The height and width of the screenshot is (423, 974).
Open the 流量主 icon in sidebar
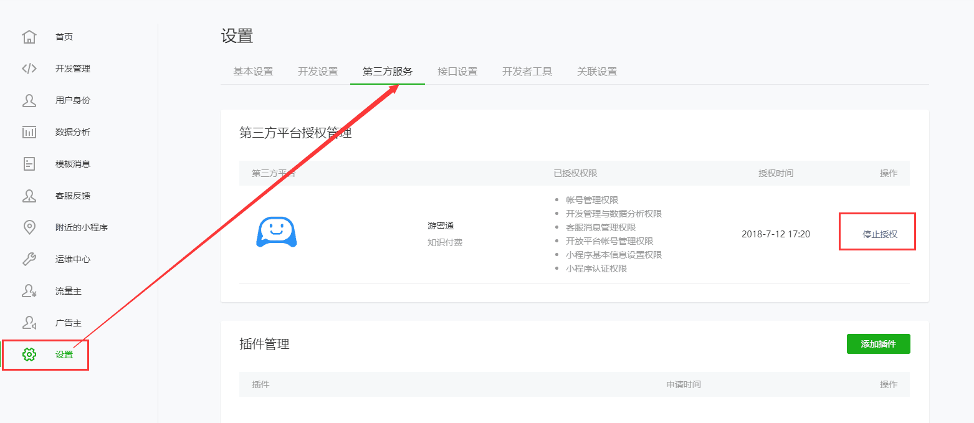coord(29,291)
